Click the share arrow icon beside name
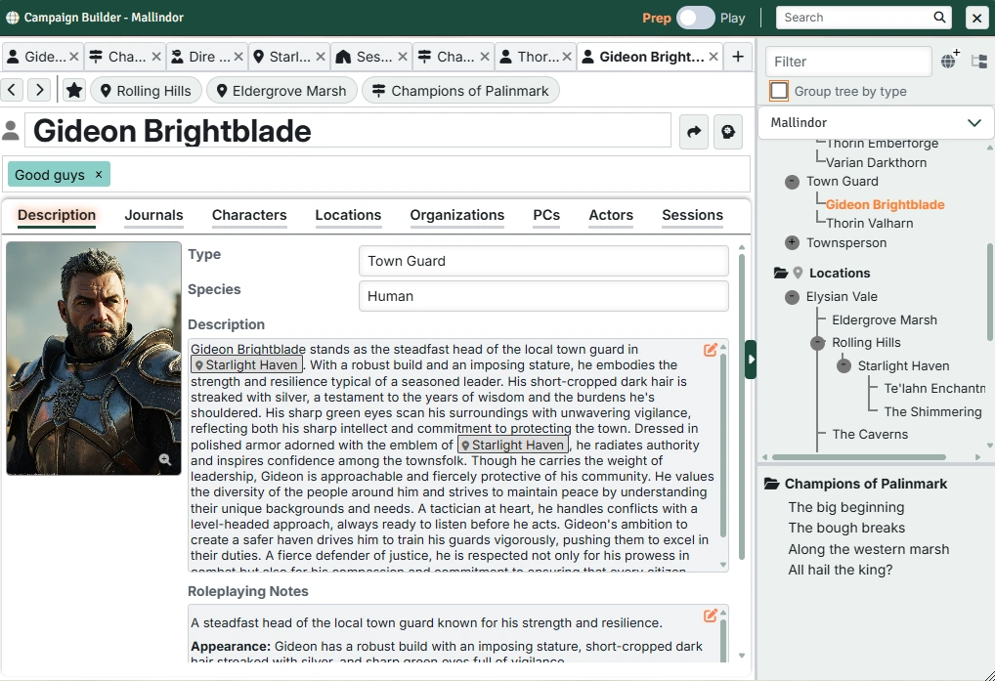The width and height of the screenshot is (995, 681). (694, 132)
